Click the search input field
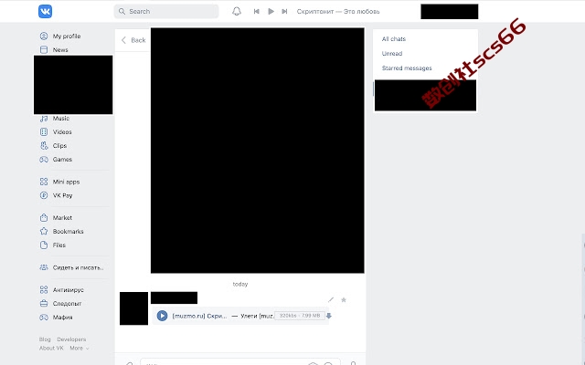585x365 pixels. click(166, 12)
